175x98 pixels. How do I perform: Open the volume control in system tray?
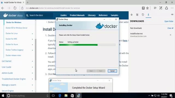point(159,96)
